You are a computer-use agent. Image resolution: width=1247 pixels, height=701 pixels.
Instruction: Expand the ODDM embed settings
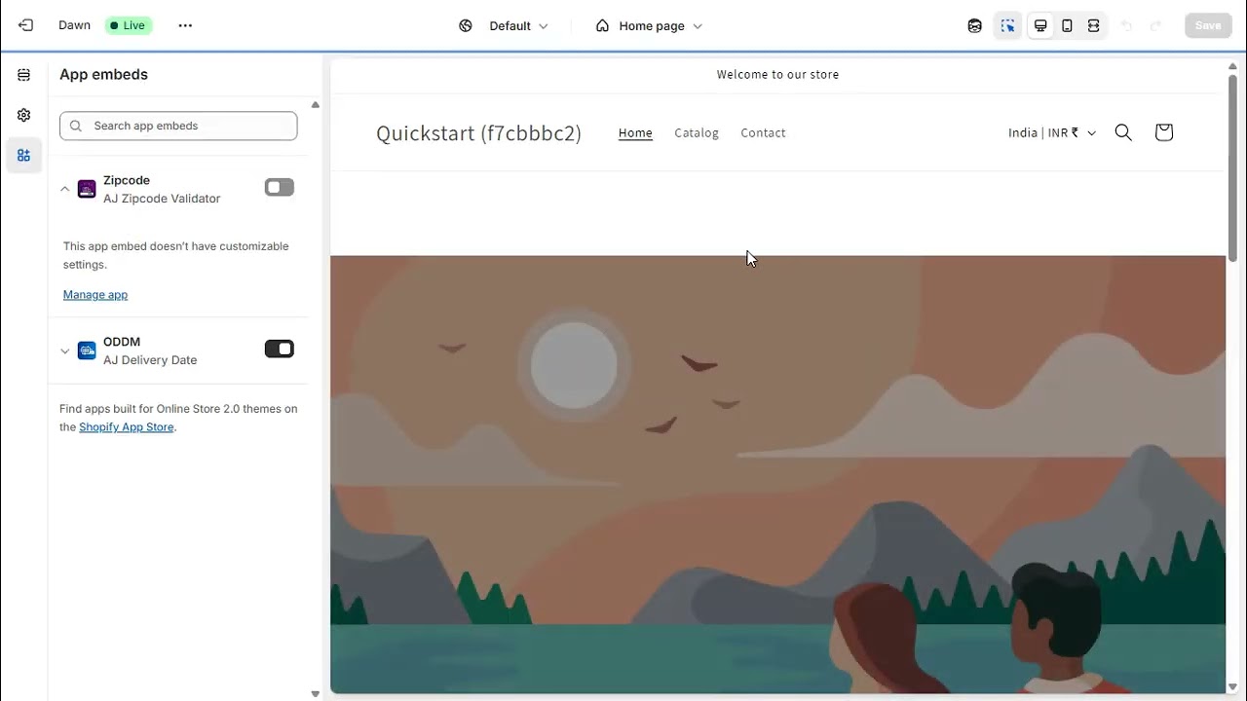(65, 350)
